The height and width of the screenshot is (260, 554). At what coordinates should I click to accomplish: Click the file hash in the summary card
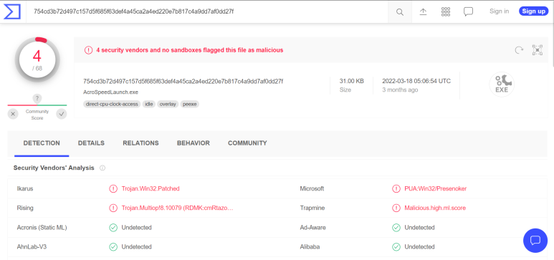coord(183,81)
